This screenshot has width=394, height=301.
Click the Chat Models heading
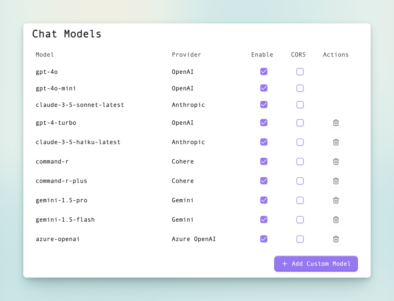67,34
